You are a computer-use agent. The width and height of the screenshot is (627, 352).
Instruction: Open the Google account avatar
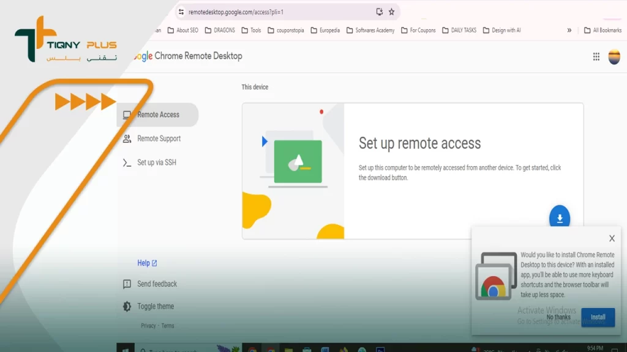614,57
